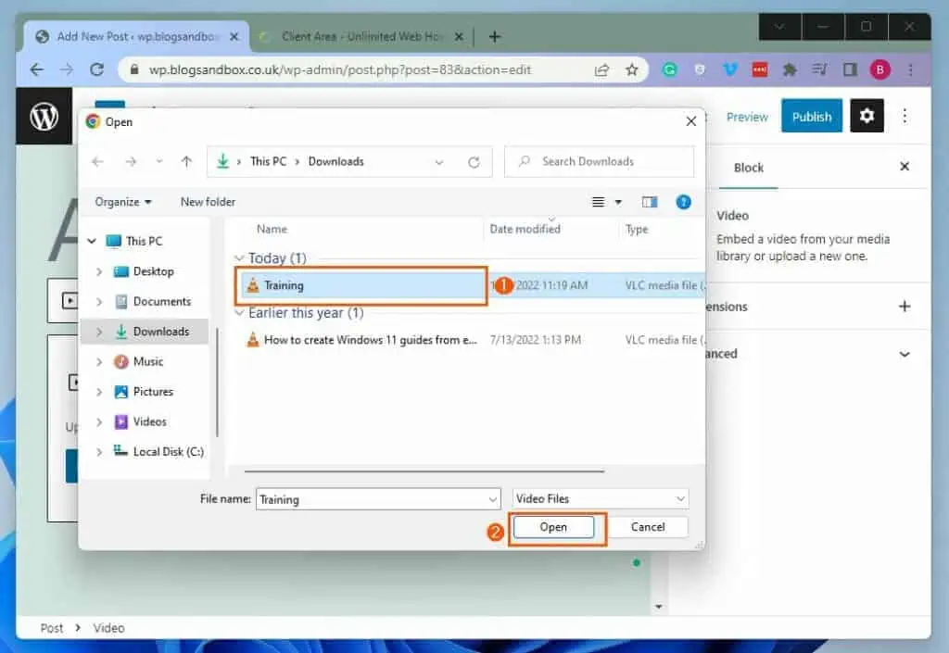
Task: Publish the WordPress post
Action: [811, 116]
